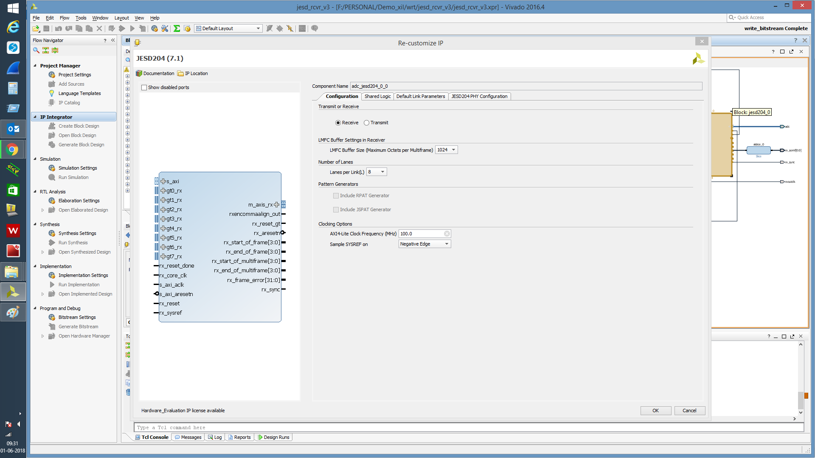Expand Open Synthesized Design item

pos(42,252)
